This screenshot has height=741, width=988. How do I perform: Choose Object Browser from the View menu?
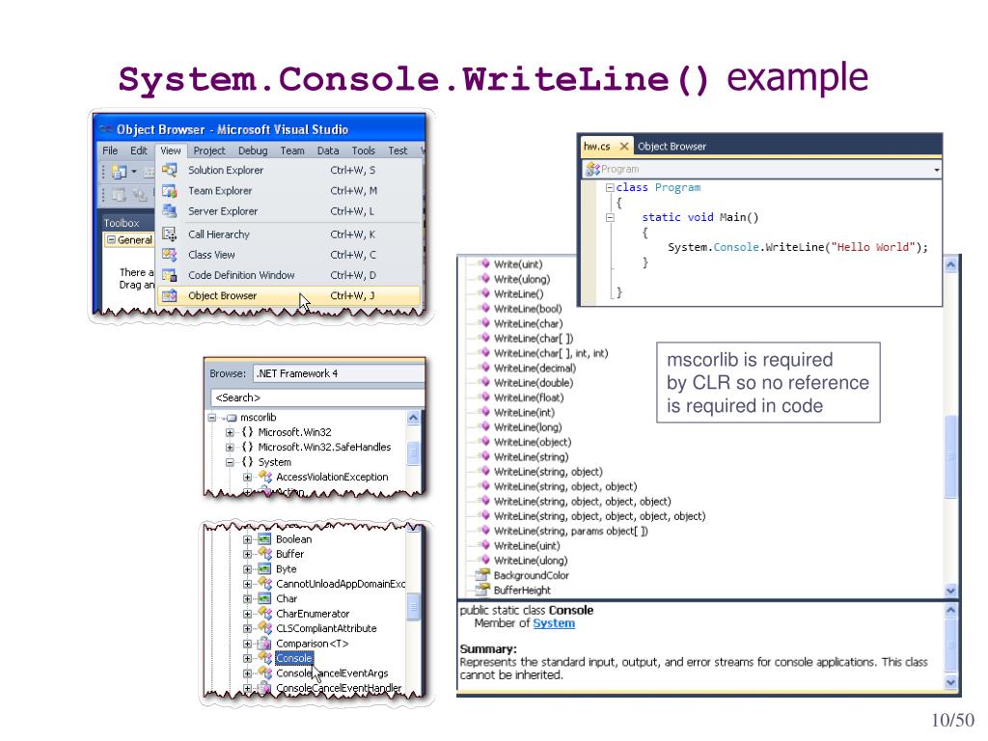288,295
